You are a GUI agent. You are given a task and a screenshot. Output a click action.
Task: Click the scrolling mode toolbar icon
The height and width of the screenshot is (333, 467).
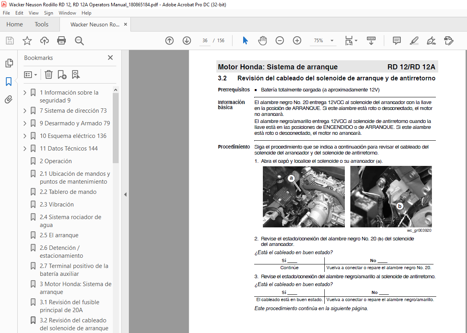(x=371, y=41)
